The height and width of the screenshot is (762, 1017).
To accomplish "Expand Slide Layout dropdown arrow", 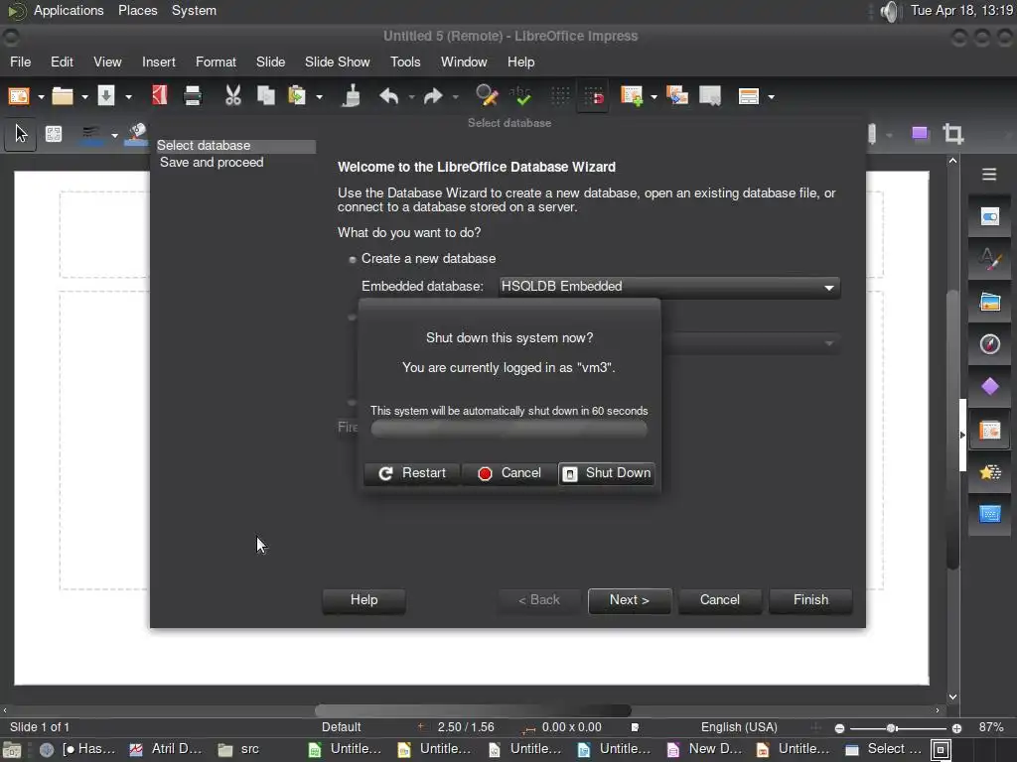I will pos(771,97).
